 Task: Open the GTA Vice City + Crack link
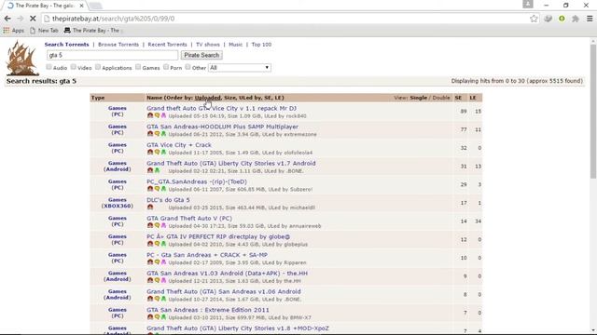pos(179,145)
